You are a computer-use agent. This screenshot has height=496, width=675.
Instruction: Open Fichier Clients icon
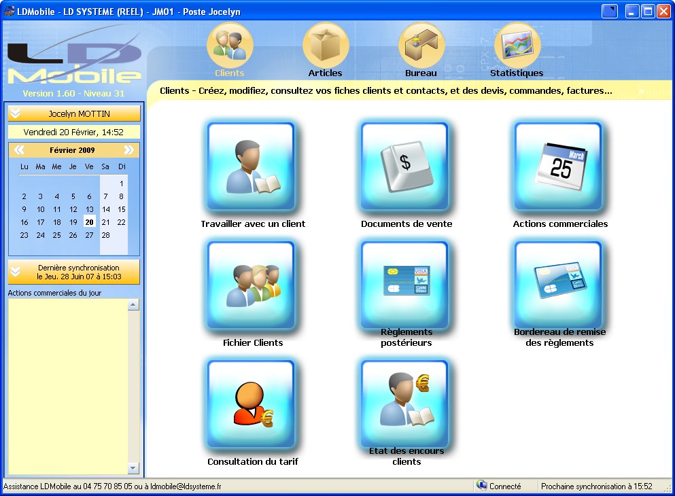coord(251,285)
